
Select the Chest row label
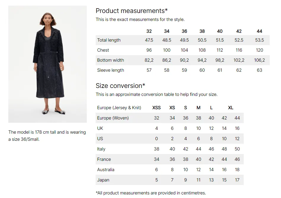[103, 50]
